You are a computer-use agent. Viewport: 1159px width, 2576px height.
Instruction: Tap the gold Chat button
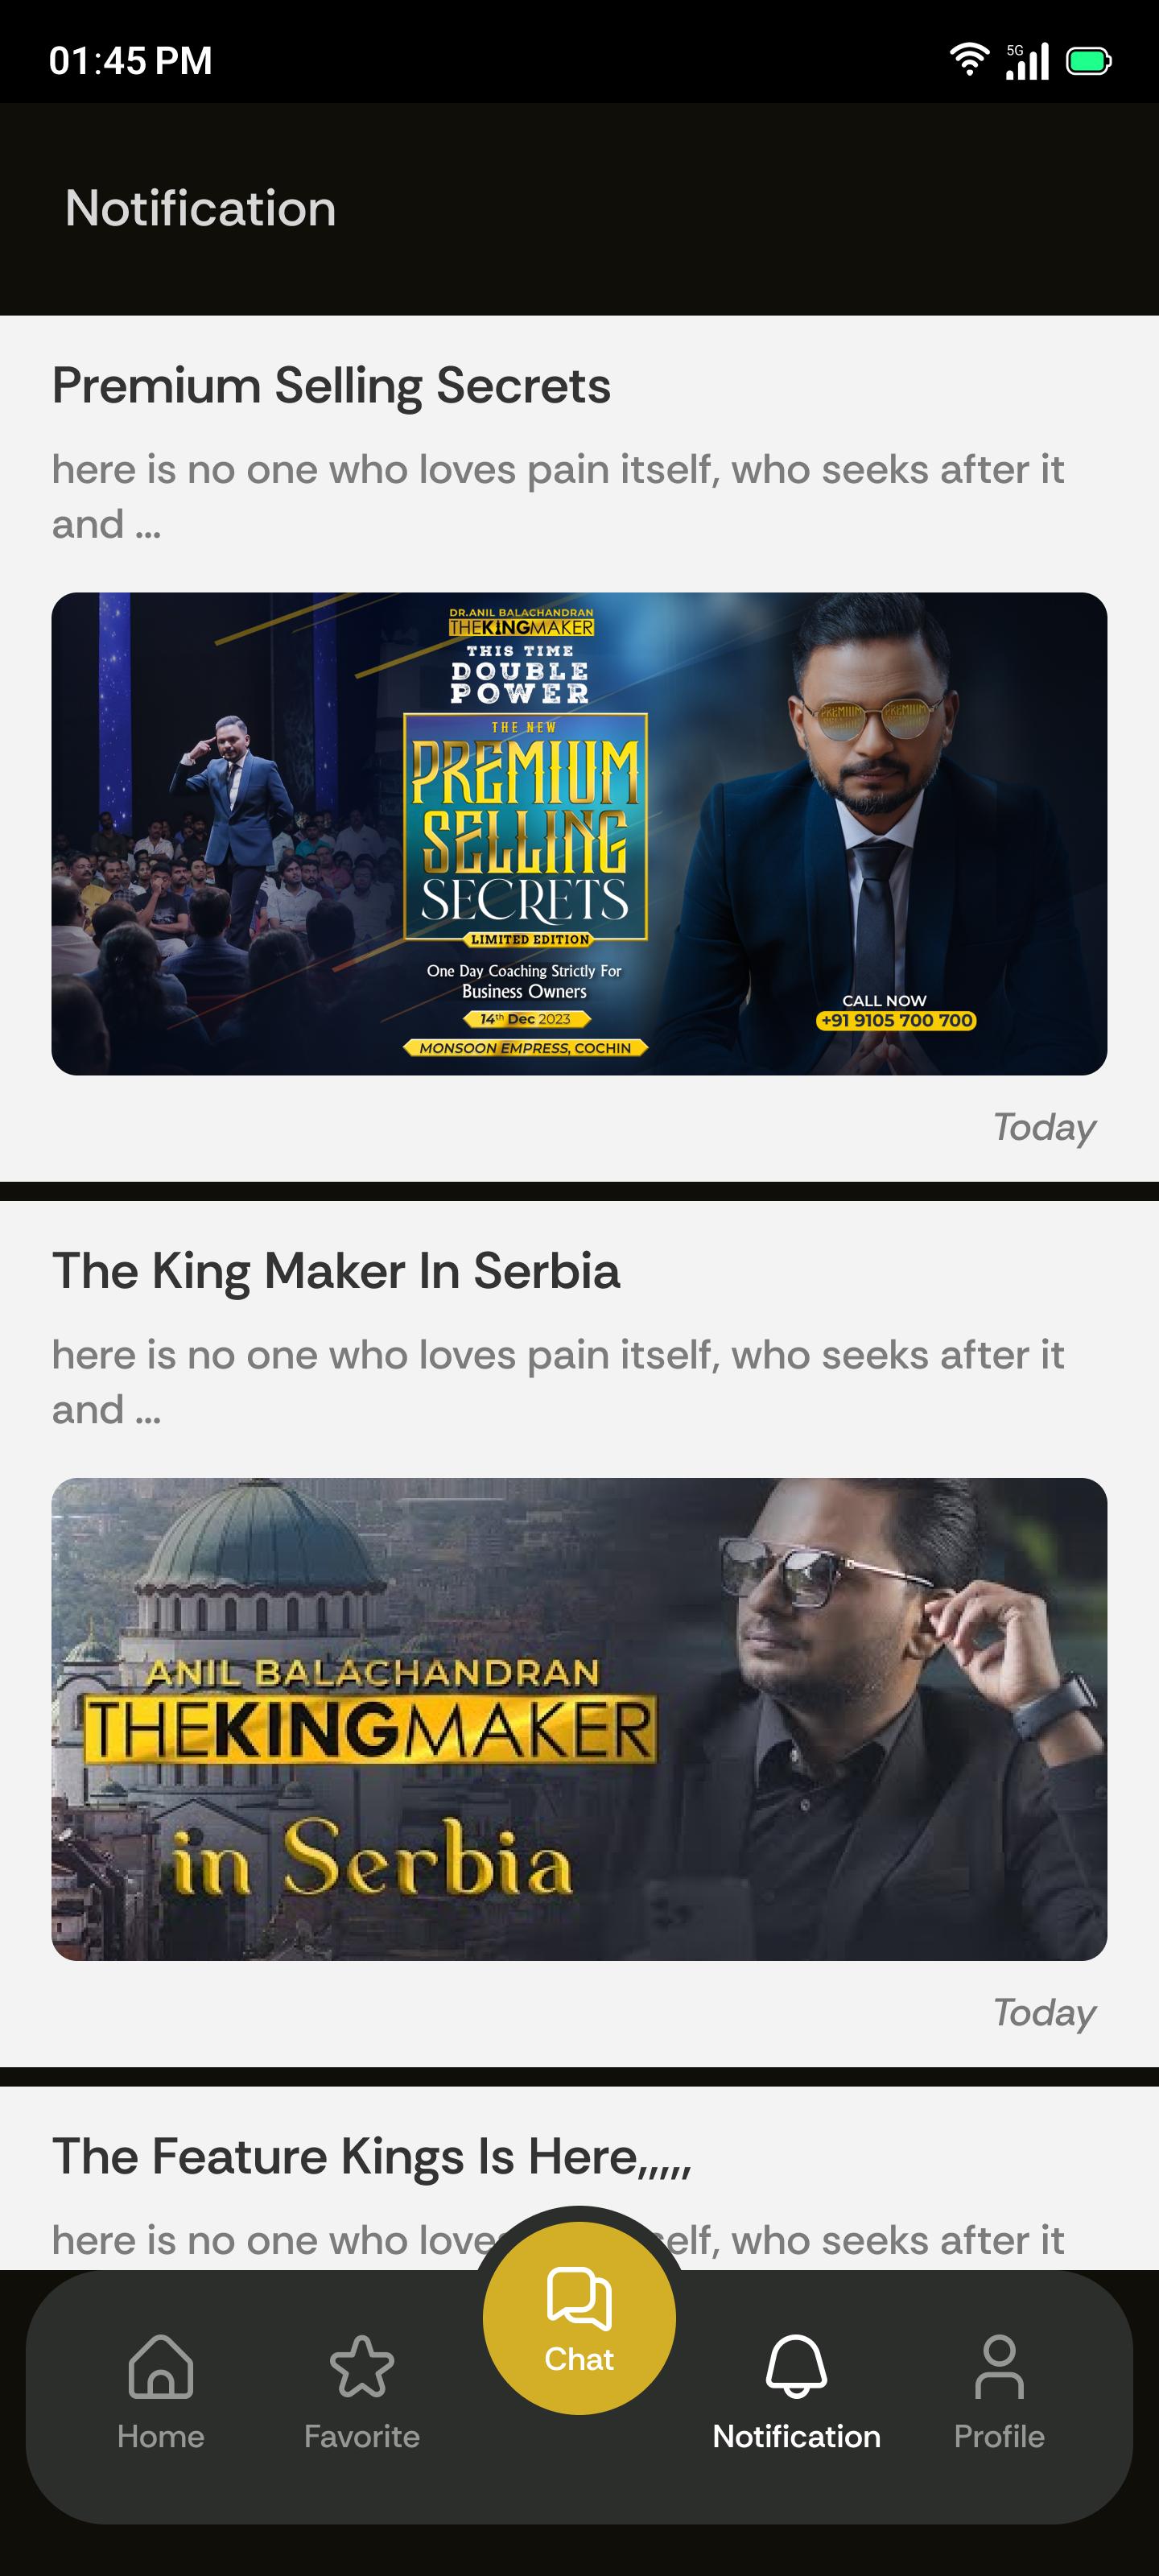point(579,2317)
